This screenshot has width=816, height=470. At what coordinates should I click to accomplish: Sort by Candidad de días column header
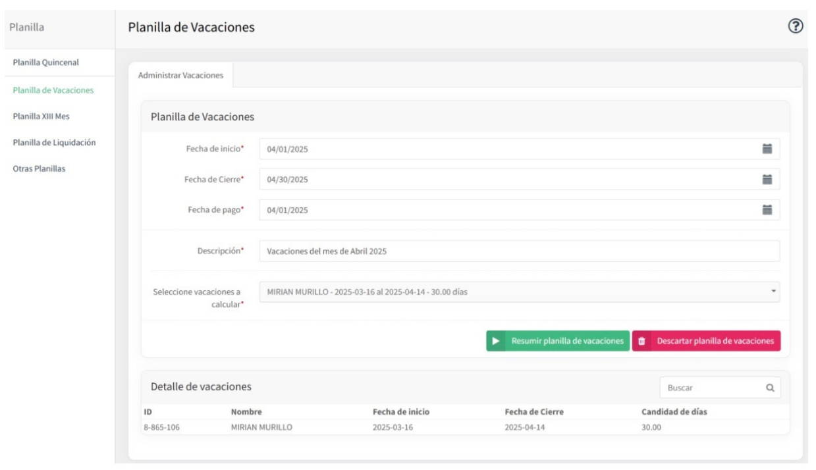(674, 412)
